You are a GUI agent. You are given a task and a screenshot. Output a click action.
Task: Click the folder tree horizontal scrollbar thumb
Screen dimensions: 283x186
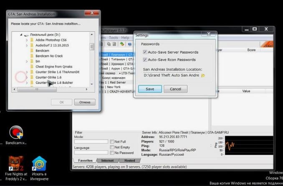(37, 89)
